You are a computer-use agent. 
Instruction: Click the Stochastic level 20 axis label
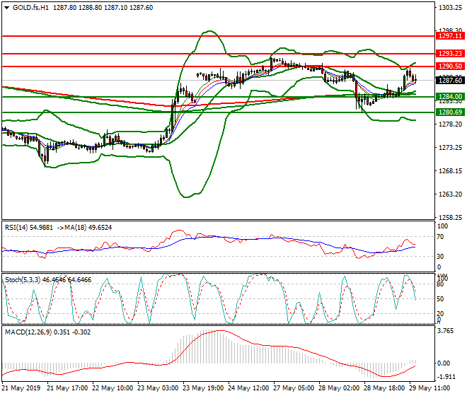(x=440, y=313)
